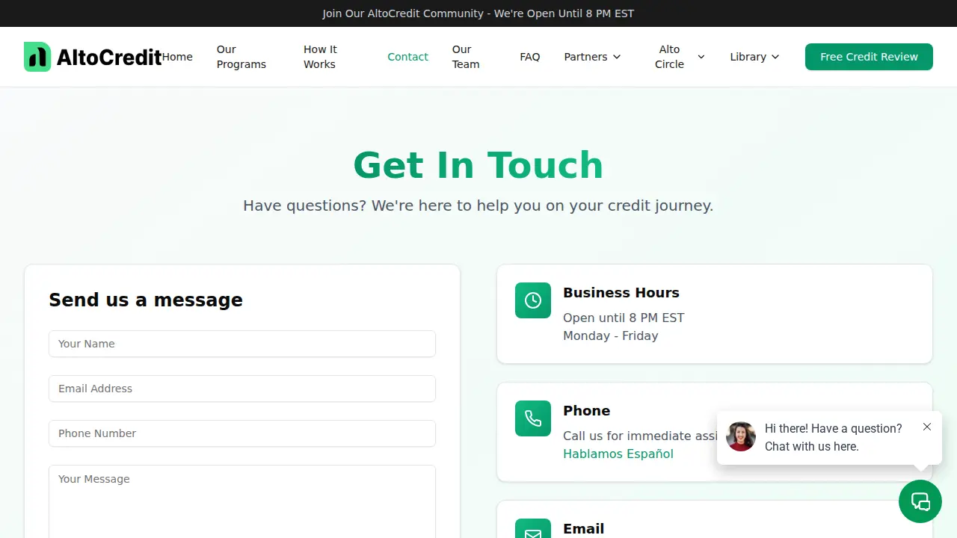Click the chat agent avatar photo
The height and width of the screenshot is (538, 957).
(741, 436)
